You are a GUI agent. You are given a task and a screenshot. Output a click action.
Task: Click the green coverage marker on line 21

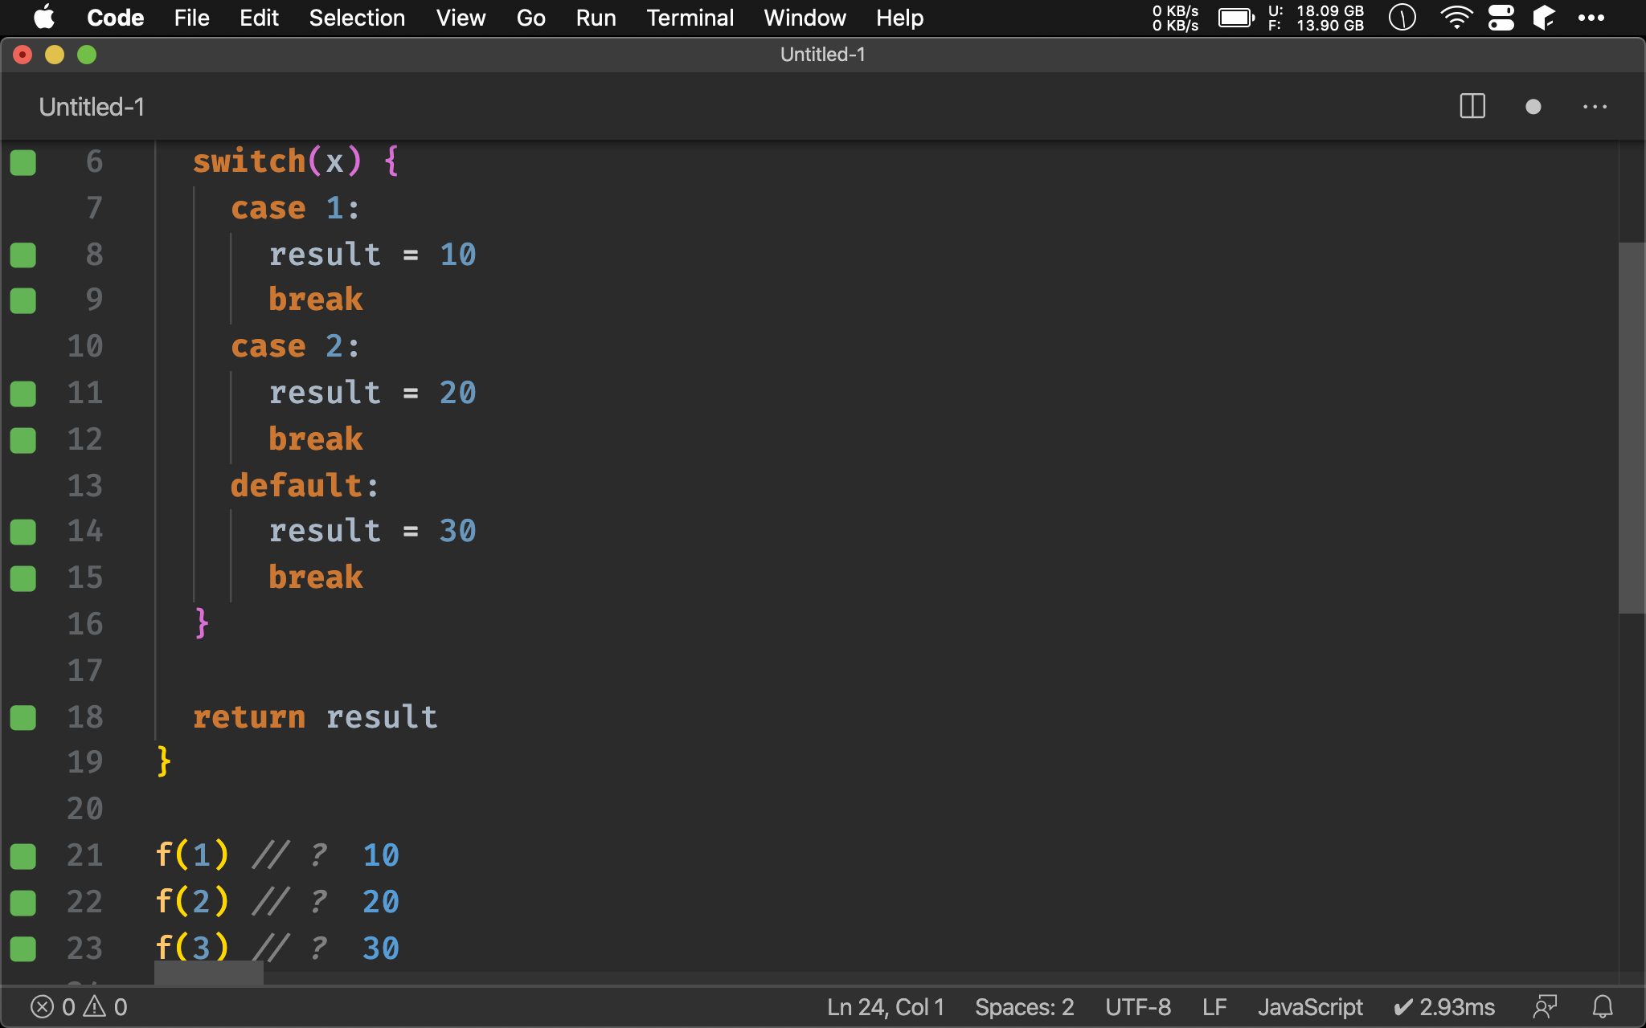[23, 856]
